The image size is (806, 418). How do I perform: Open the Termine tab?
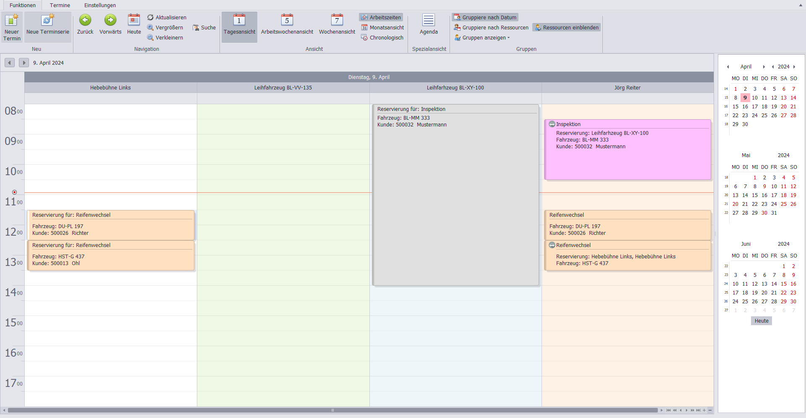[60, 5]
